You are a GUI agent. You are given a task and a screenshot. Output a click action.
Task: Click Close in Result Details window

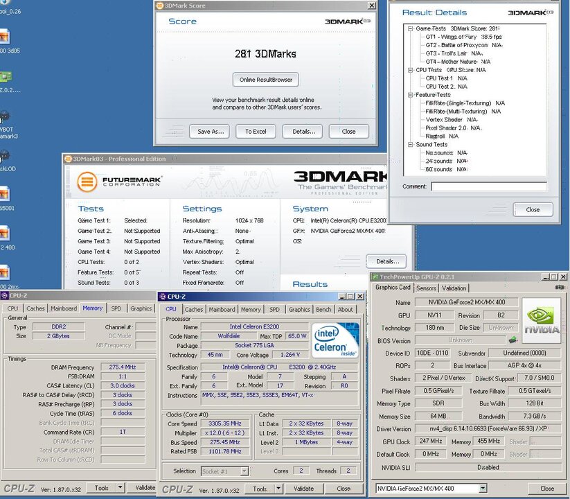[x=533, y=209]
